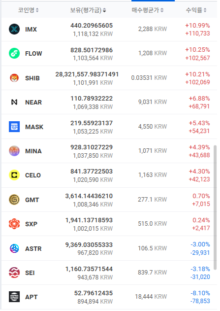This screenshot has height=311, width=220.
Task: Click the IMX coin icon
Action: pos(14,30)
